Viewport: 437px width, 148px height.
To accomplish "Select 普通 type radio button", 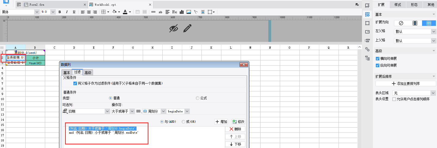I will [x=110, y=98].
